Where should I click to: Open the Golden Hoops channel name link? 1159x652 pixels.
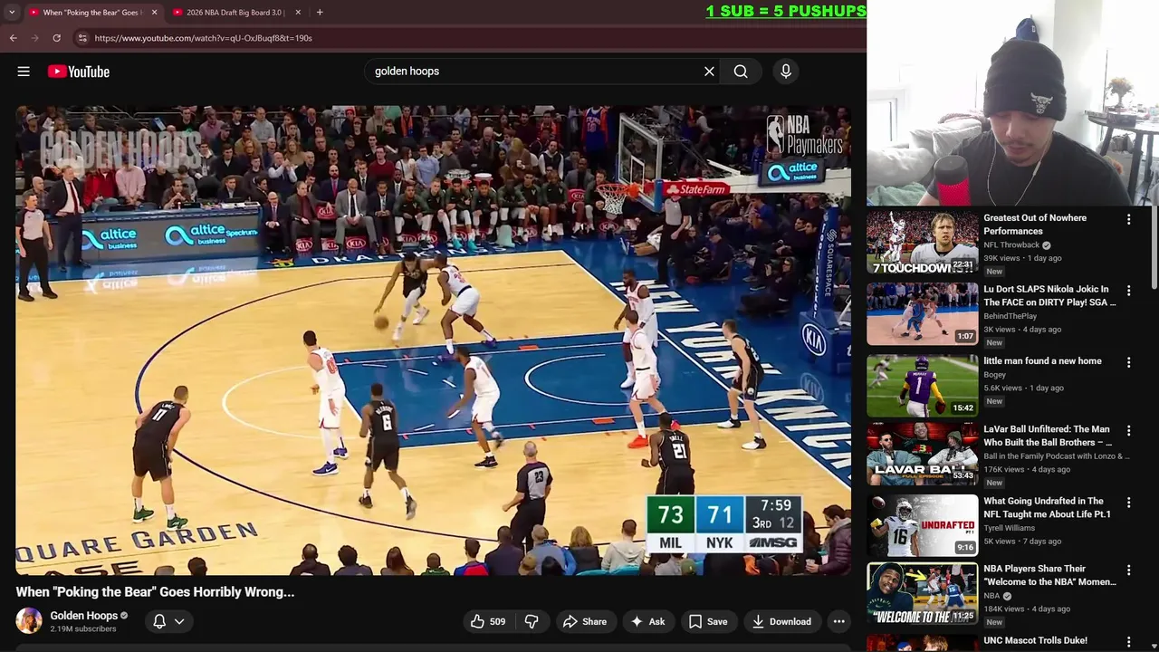point(84,616)
